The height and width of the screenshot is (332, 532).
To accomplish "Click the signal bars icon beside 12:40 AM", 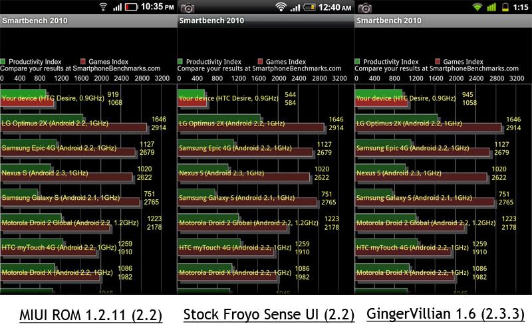I will [295, 7].
